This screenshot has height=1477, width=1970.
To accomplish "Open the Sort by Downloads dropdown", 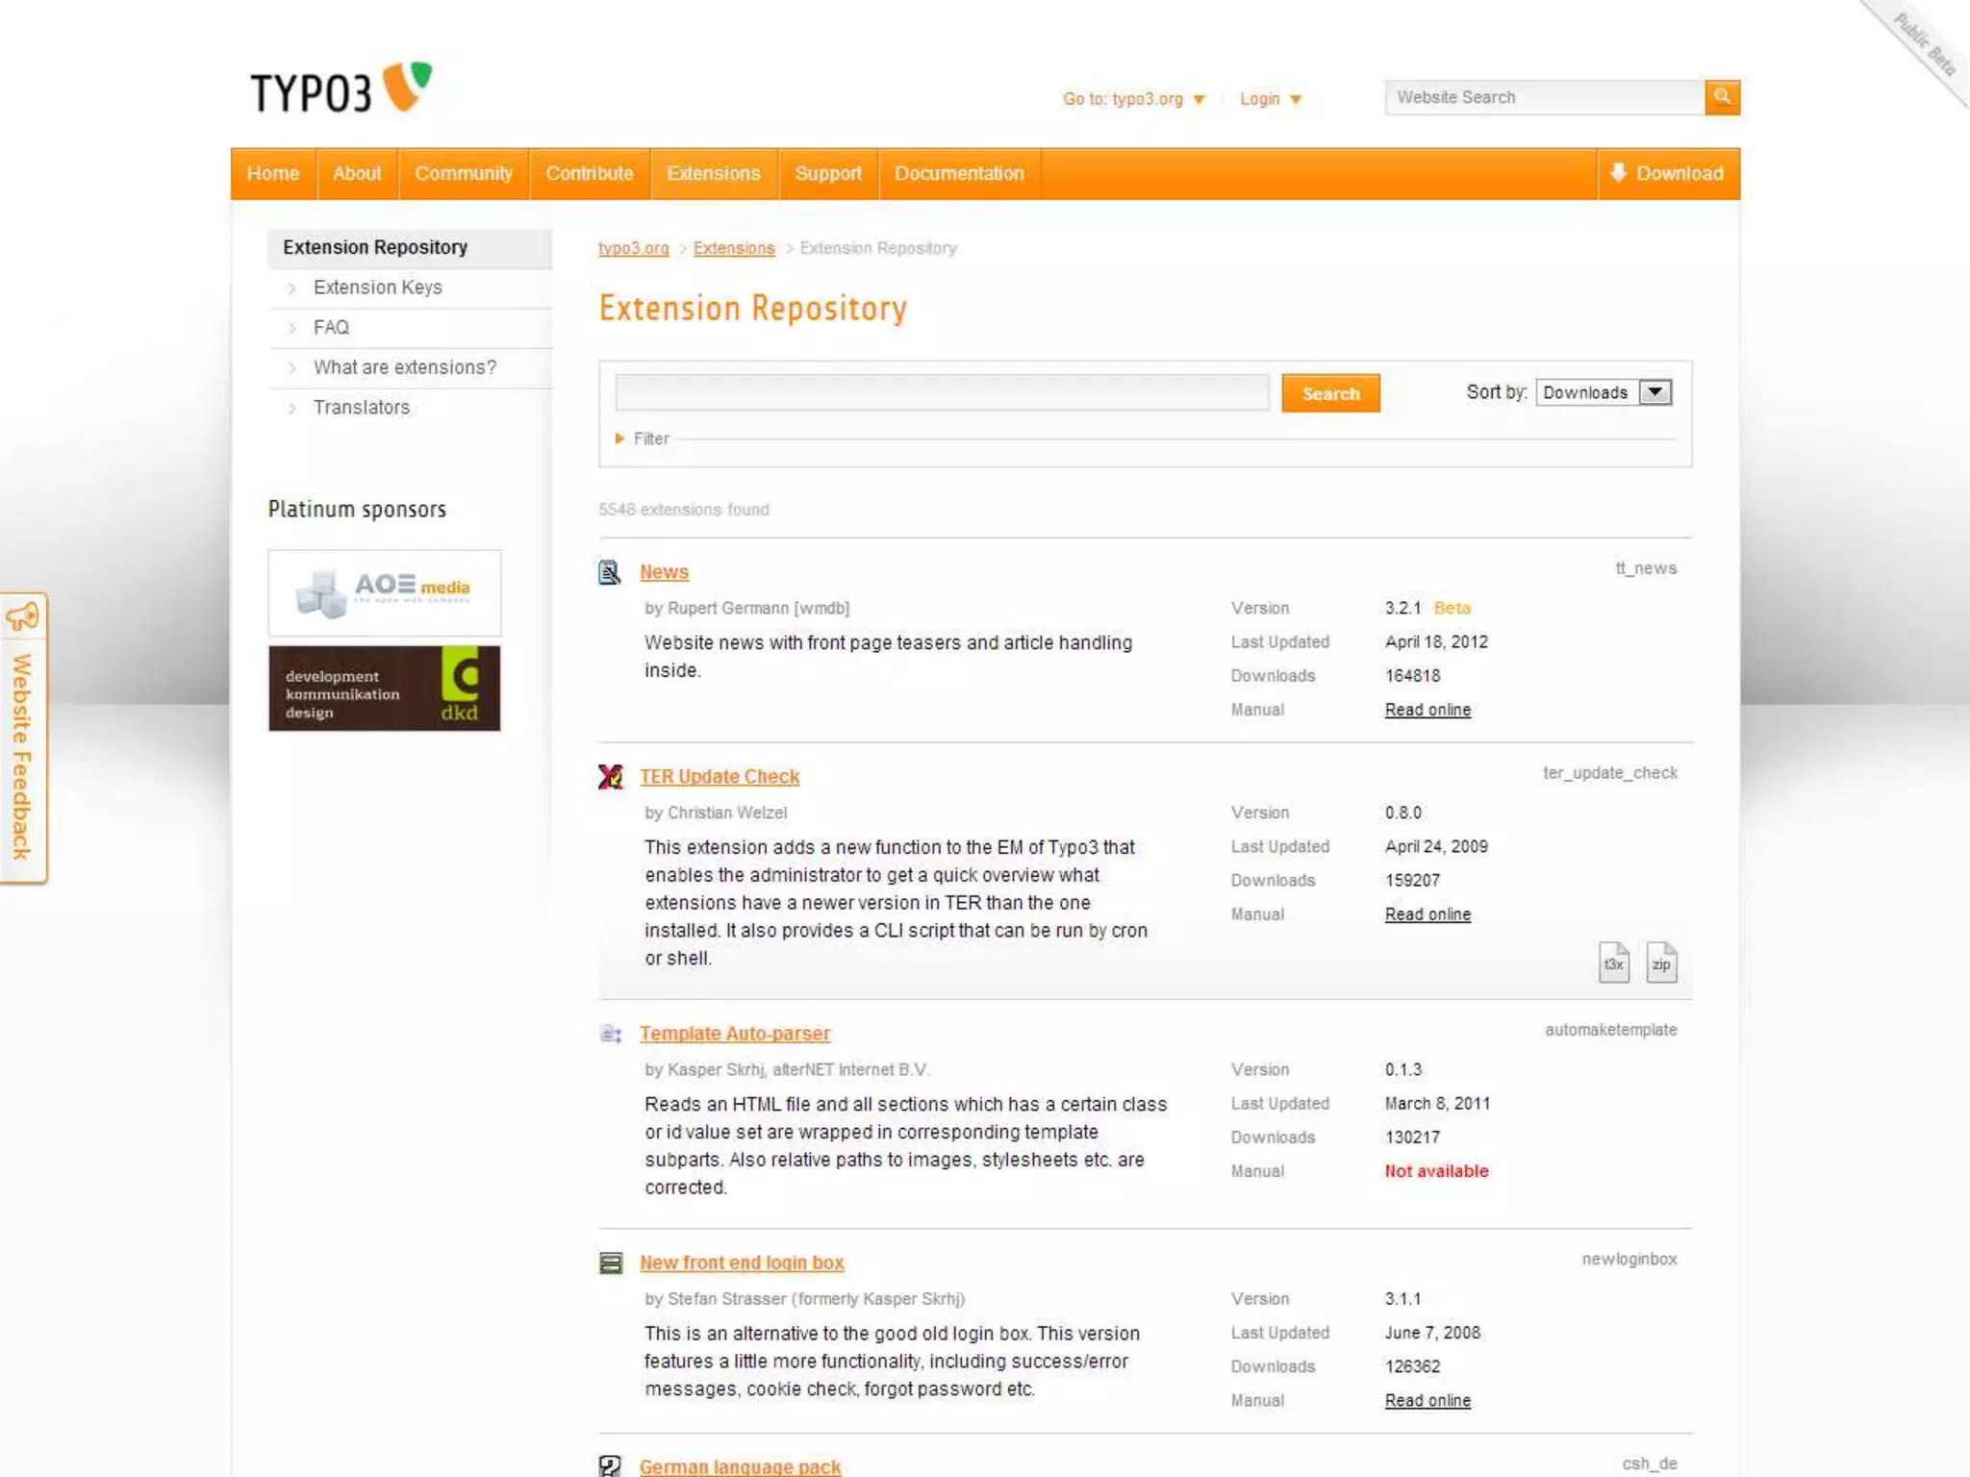I will (1604, 392).
